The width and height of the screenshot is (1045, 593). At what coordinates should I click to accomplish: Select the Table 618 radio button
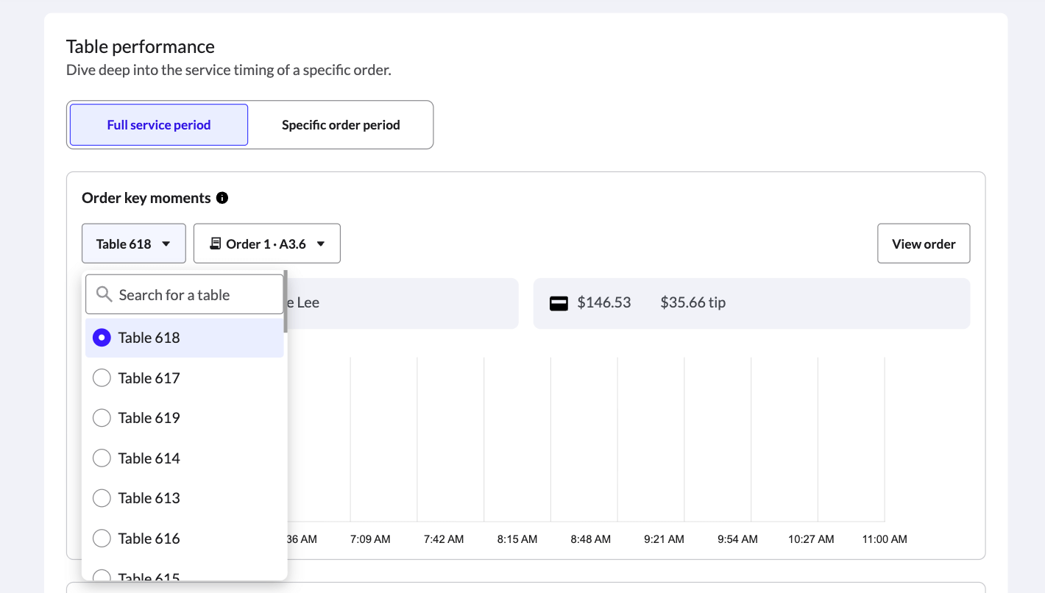pyautogui.click(x=102, y=338)
